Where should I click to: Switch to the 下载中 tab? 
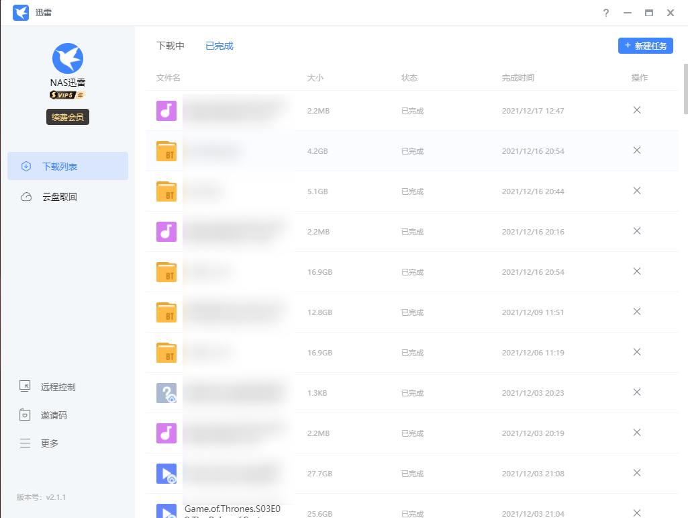click(x=170, y=46)
